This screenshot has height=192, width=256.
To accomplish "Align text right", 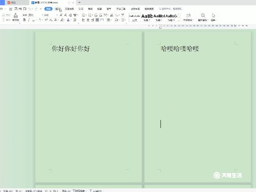I will click(93, 20).
